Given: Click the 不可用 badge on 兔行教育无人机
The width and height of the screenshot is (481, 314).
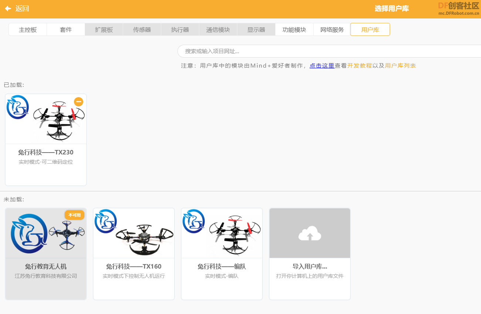Looking at the screenshot, I should [x=74, y=215].
